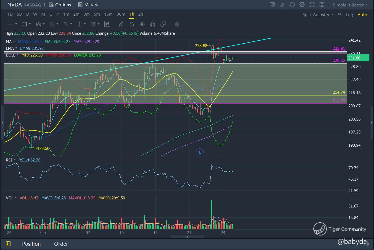This screenshot has width=374, height=250.
Task: Open the Material page
Action: (89, 5)
